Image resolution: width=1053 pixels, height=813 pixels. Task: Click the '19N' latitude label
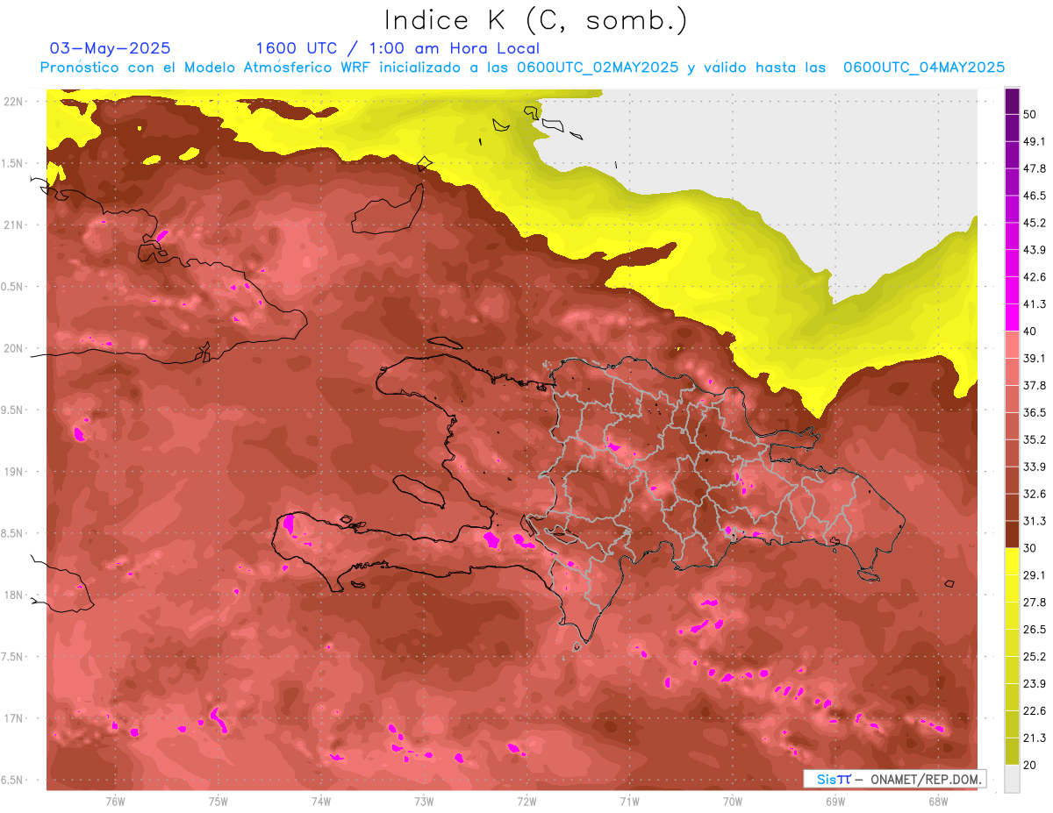[15, 472]
